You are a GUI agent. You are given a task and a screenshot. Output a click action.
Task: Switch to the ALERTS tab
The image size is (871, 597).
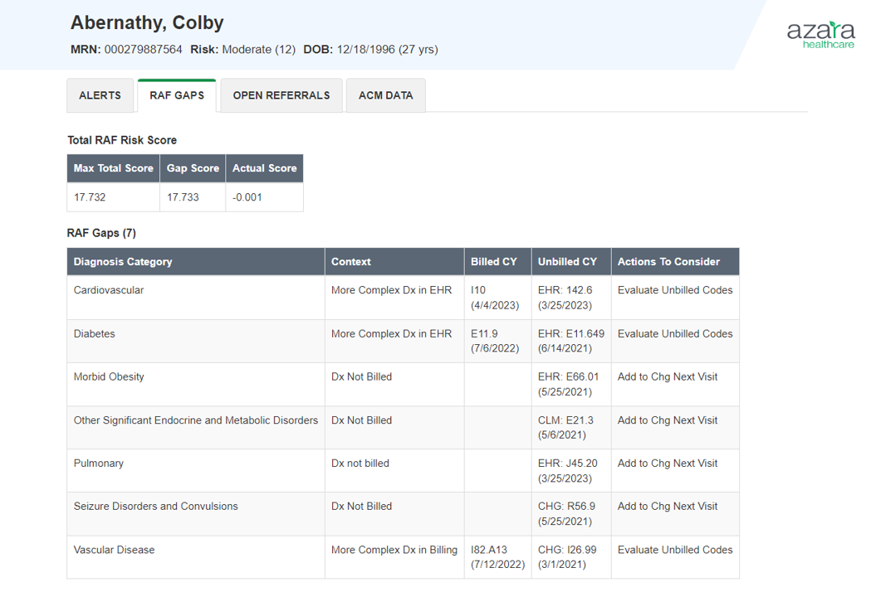point(100,95)
